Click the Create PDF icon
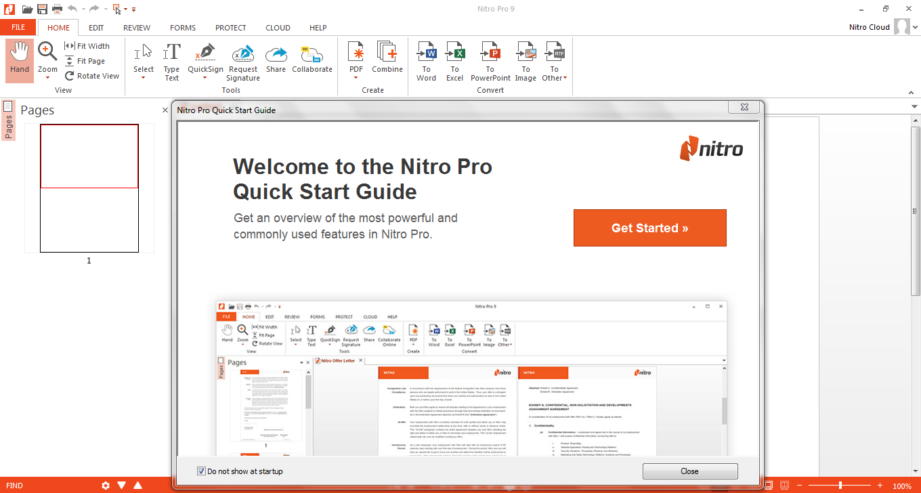Image resolution: width=921 pixels, height=493 pixels. tap(356, 51)
